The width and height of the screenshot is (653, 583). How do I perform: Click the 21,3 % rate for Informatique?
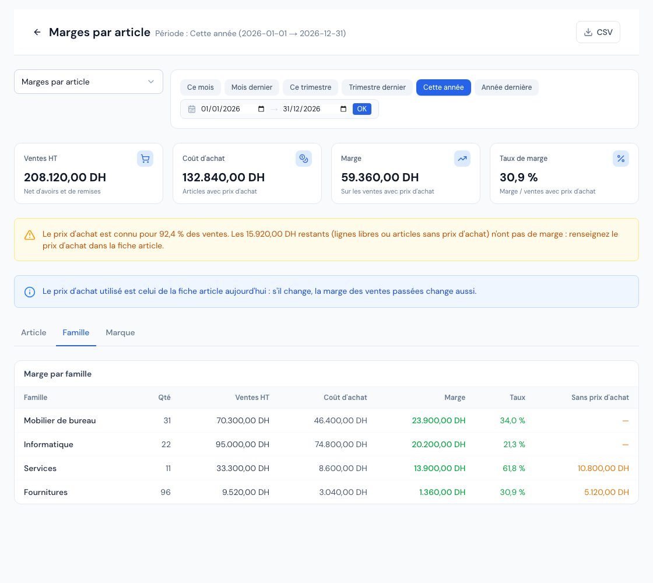(x=514, y=444)
